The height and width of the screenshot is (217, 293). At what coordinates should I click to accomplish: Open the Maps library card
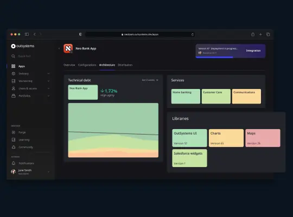coord(263,138)
